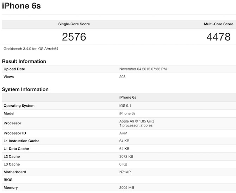Click the November 04 2015 upload date value
The width and height of the screenshot is (236, 193).
[x=143, y=69]
